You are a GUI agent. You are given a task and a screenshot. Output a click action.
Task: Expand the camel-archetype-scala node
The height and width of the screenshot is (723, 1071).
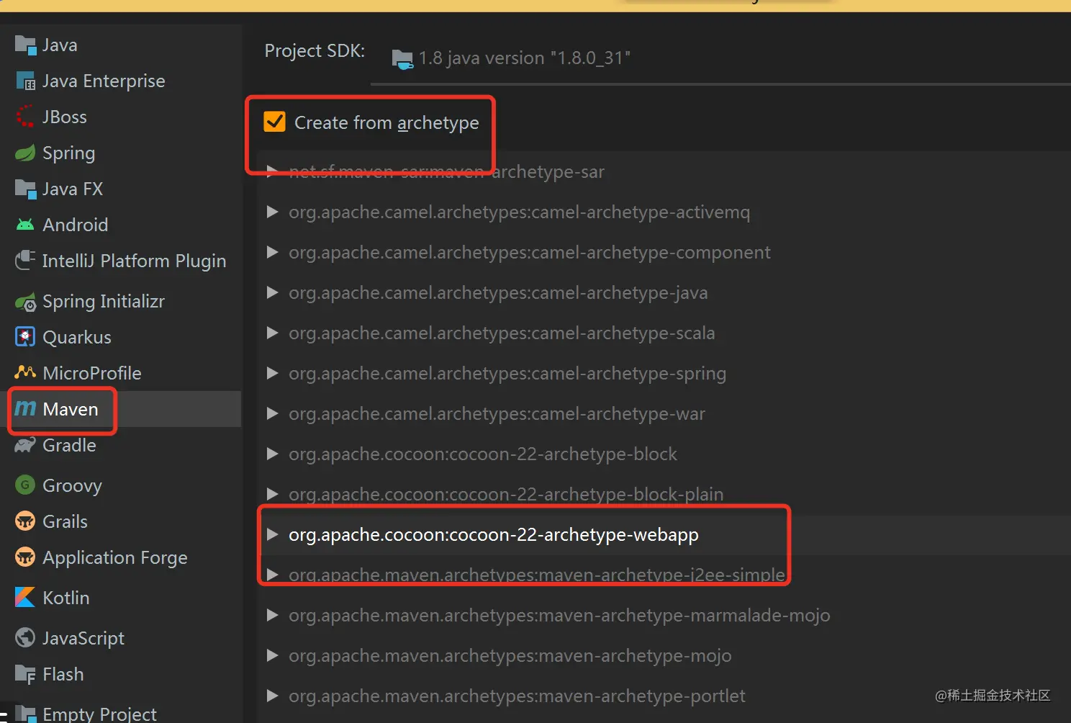(x=272, y=333)
